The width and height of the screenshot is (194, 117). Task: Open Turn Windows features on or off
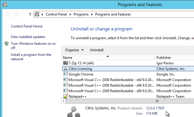click(x=33, y=46)
